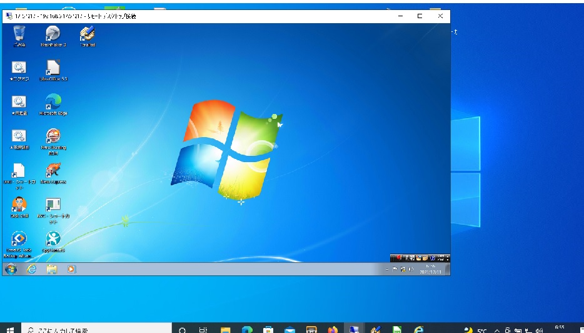Click the Remote Desktop window title bar icon
The height and width of the screenshot is (333, 584).
click(x=9, y=16)
